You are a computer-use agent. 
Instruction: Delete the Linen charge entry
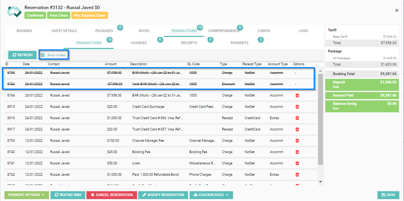coord(297,163)
